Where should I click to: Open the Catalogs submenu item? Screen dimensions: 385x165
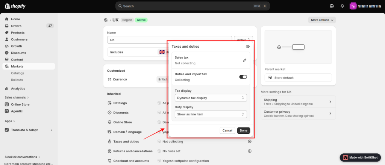[x=18, y=73]
